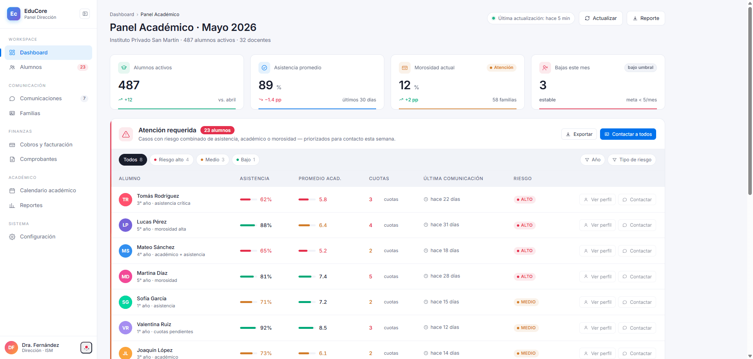Click hace 31 días for Lucas Pérez
This screenshot has width=753, height=359.
(x=445, y=225)
